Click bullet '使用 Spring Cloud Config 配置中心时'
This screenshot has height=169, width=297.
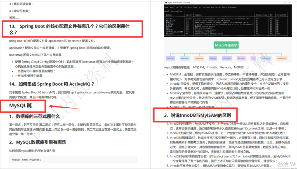click(x=75, y=64)
